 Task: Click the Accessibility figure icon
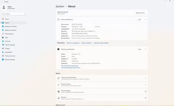point(3,52)
